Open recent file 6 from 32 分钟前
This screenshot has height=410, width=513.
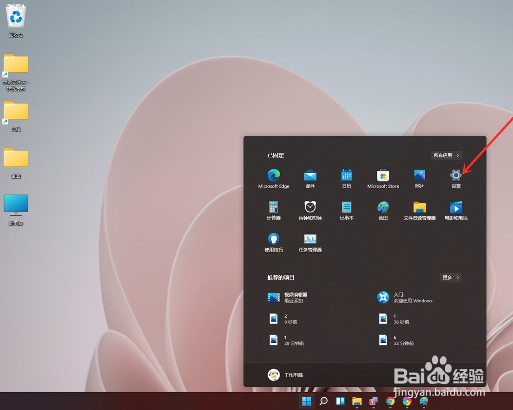click(x=396, y=340)
